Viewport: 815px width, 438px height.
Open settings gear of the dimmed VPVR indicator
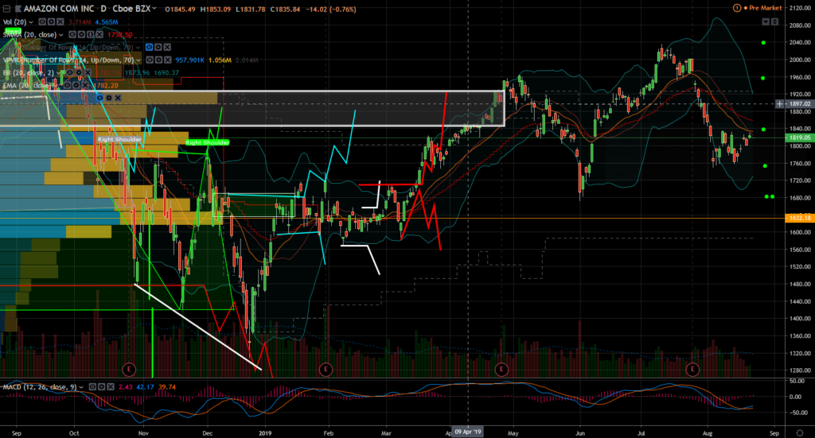click(x=158, y=47)
